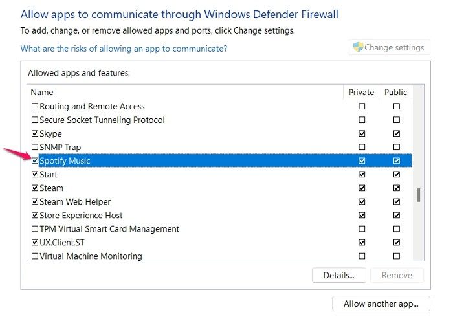Check Secure Socket Tunneling Protocol Private box

click(x=362, y=120)
